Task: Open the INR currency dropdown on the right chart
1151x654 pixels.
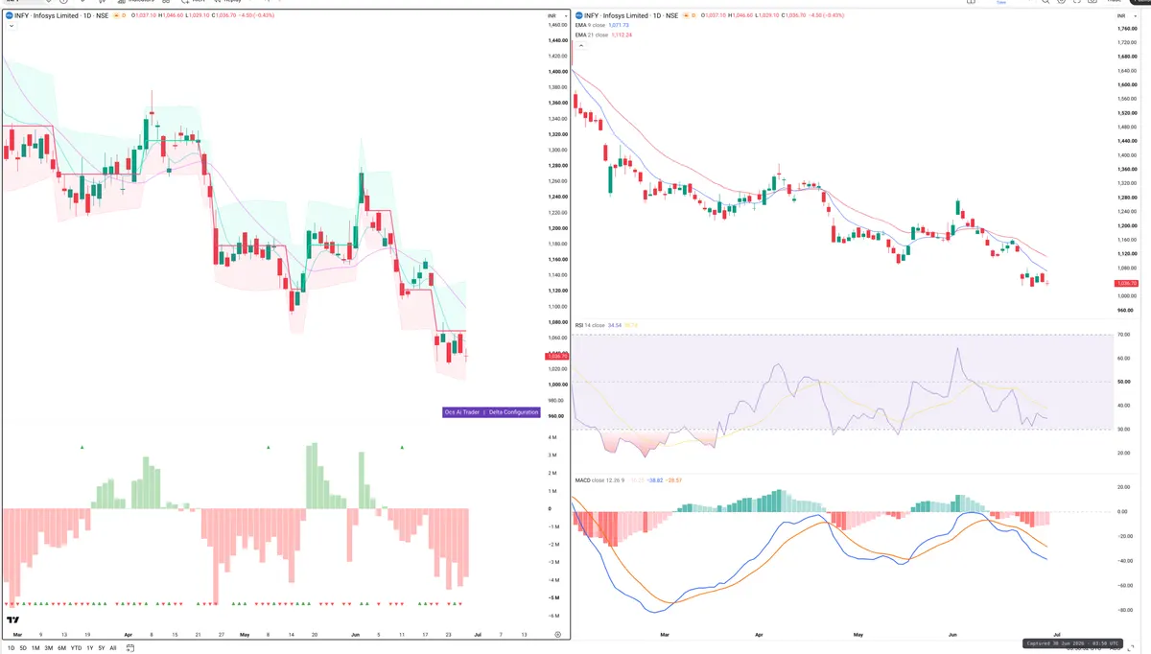Action: (x=1128, y=15)
